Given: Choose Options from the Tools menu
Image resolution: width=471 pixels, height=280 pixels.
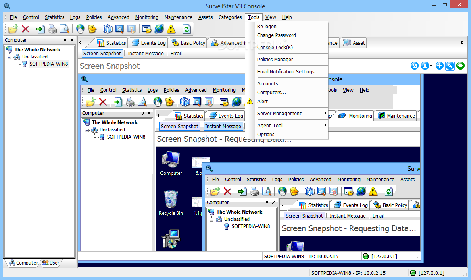Looking at the screenshot, I should (x=265, y=135).
